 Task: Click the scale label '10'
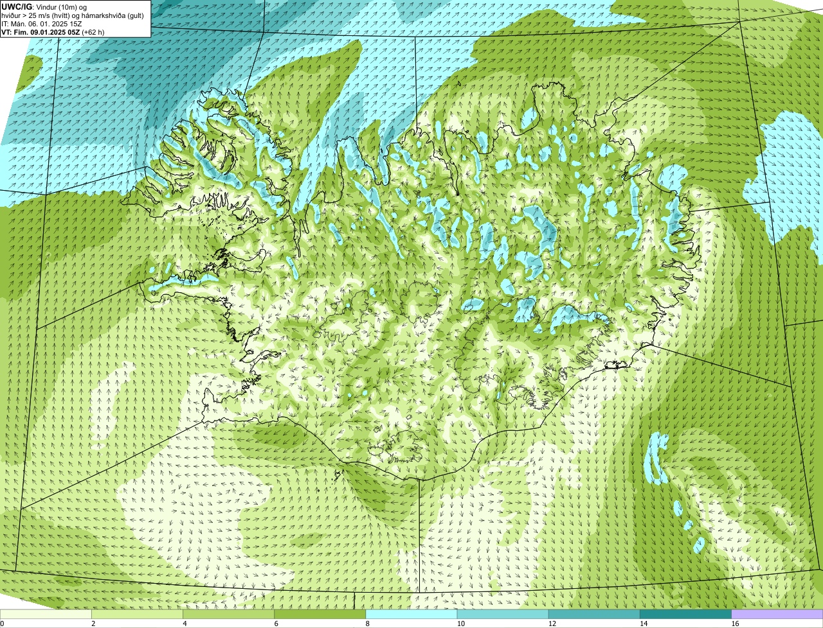click(460, 624)
